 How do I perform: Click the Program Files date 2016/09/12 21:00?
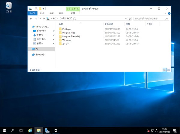[x=112, y=33]
